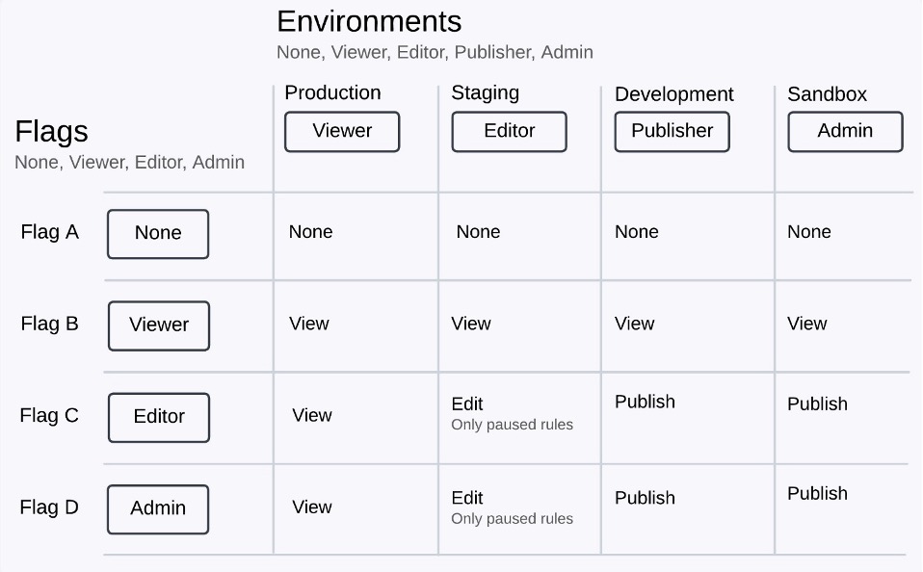Viewport: 923px width, 572px height.
Task: Select the Flag C Staging Edit cell
Action: (467, 404)
